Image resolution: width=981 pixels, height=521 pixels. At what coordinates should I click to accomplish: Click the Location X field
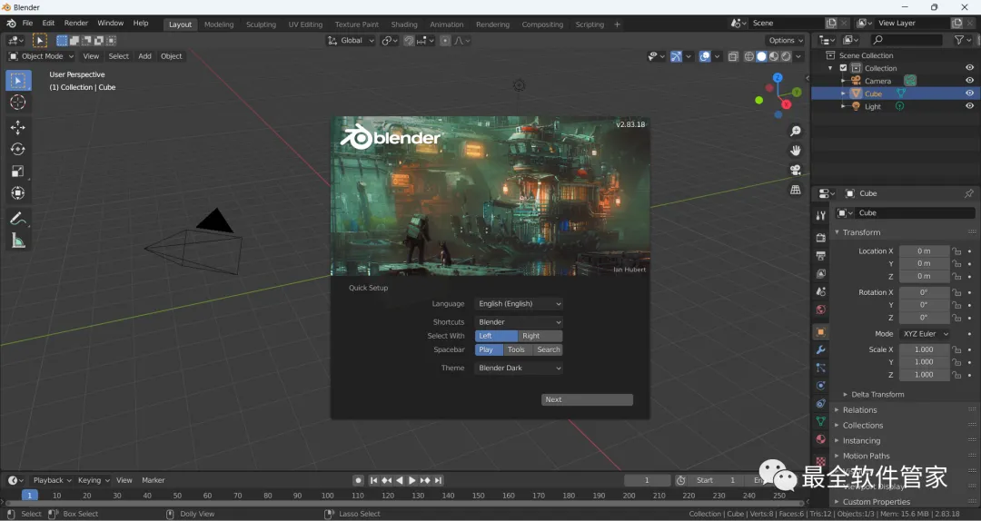click(924, 251)
